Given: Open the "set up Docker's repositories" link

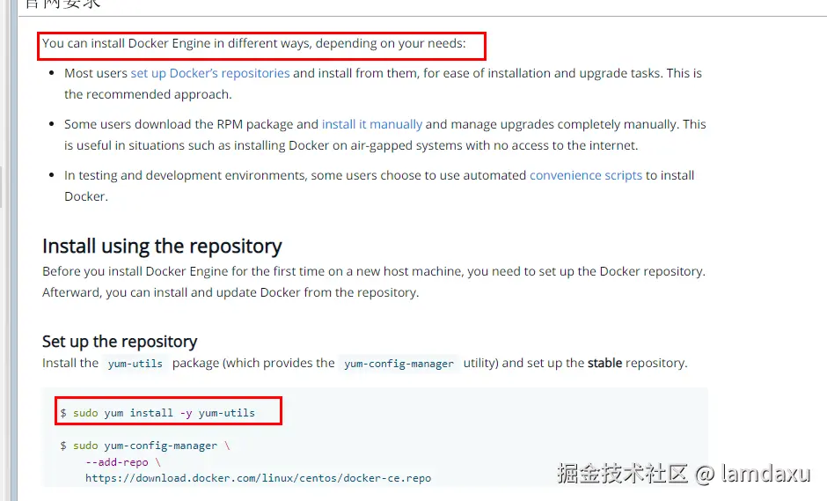Looking at the screenshot, I should (x=209, y=73).
